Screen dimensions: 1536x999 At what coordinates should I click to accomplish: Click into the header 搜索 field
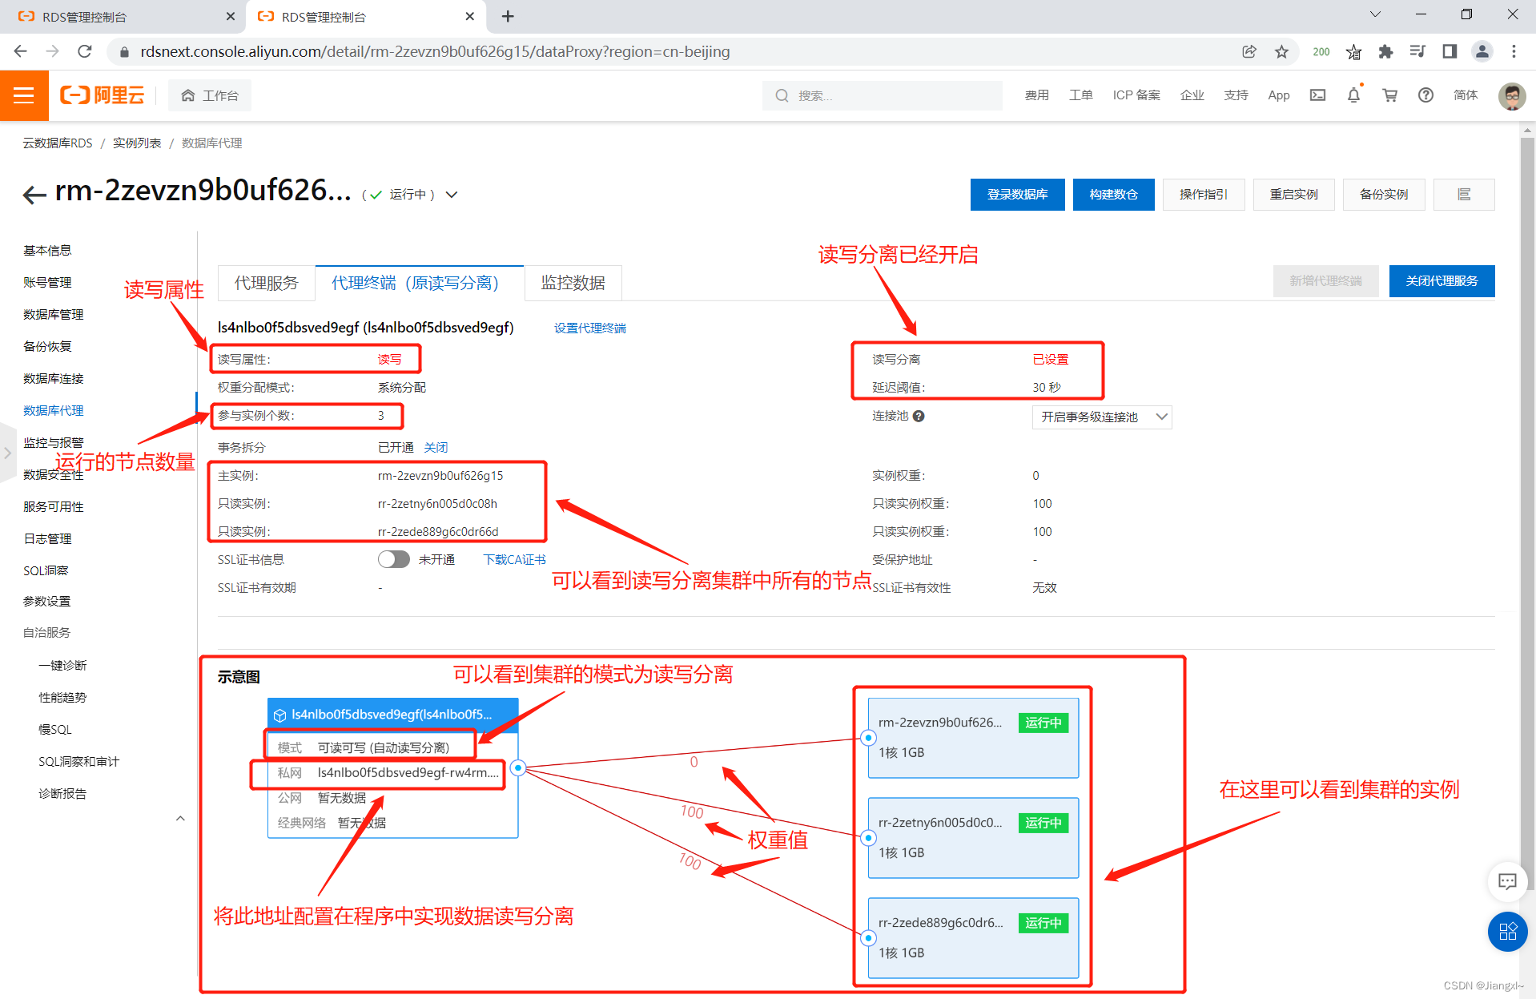883,95
